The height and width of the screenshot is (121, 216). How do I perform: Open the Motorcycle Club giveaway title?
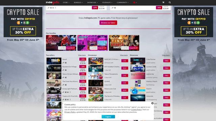click(x=110, y=89)
